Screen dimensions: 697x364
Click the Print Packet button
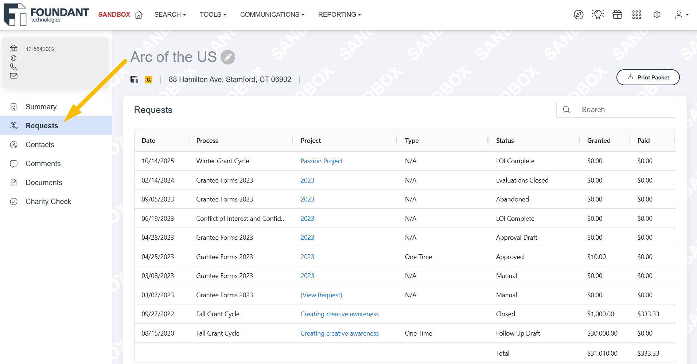[648, 77]
